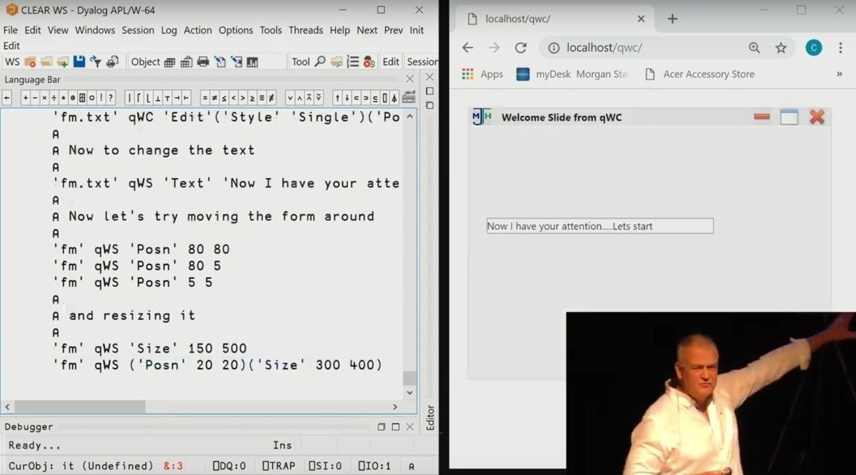Click the site information icon beside localhost/qwc/
The width and height of the screenshot is (856, 475).
[x=554, y=47]
